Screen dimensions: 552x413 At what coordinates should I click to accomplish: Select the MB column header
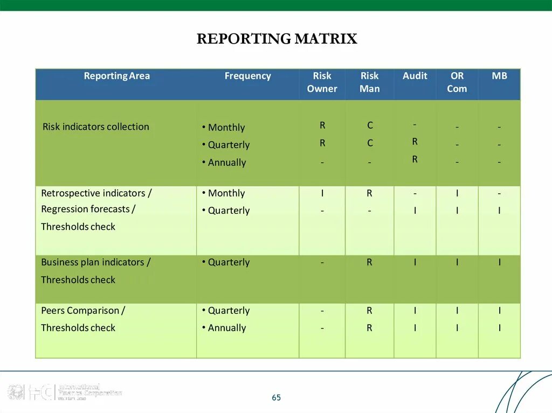pos(499,76)
